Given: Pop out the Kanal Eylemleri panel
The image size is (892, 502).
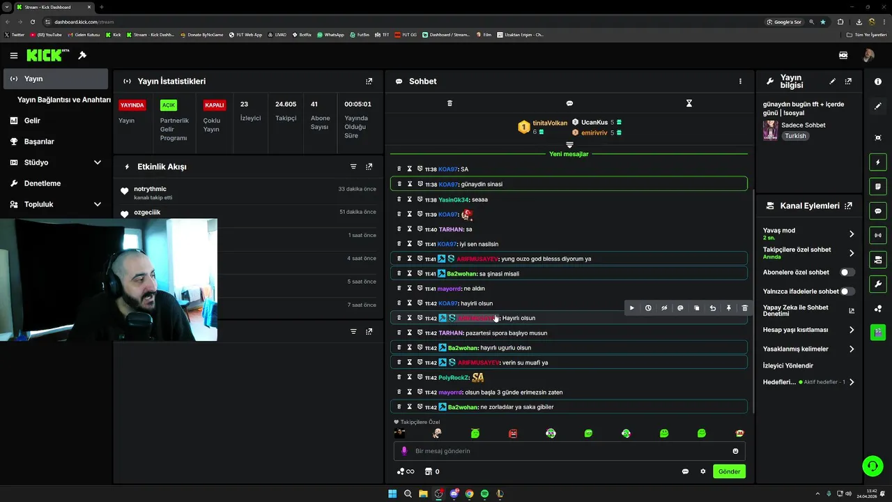Looking at the screenshot, I should pyautogui.click(x=848, y=206).
